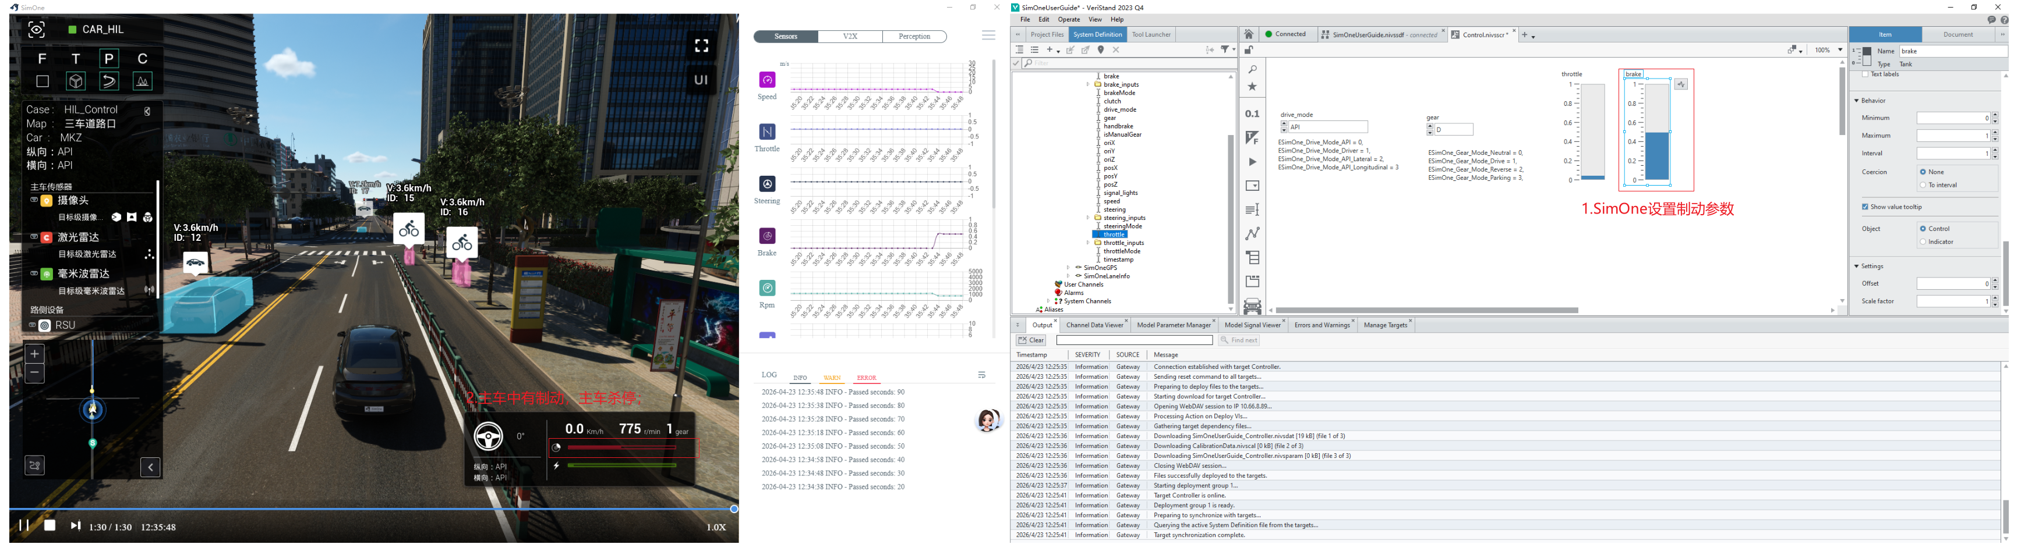Switch to the Project Files tab
The image size is (2021, 544).
[x=1047, y=34]
